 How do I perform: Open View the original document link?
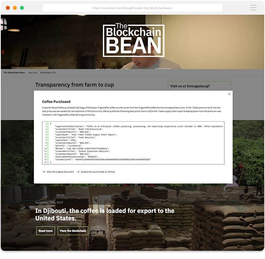[x=60, y=172]
